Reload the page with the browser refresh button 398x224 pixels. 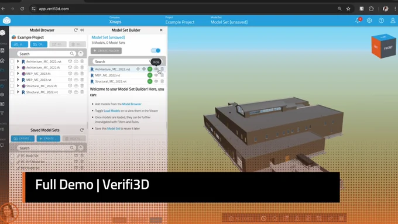[x=22, y=9]
